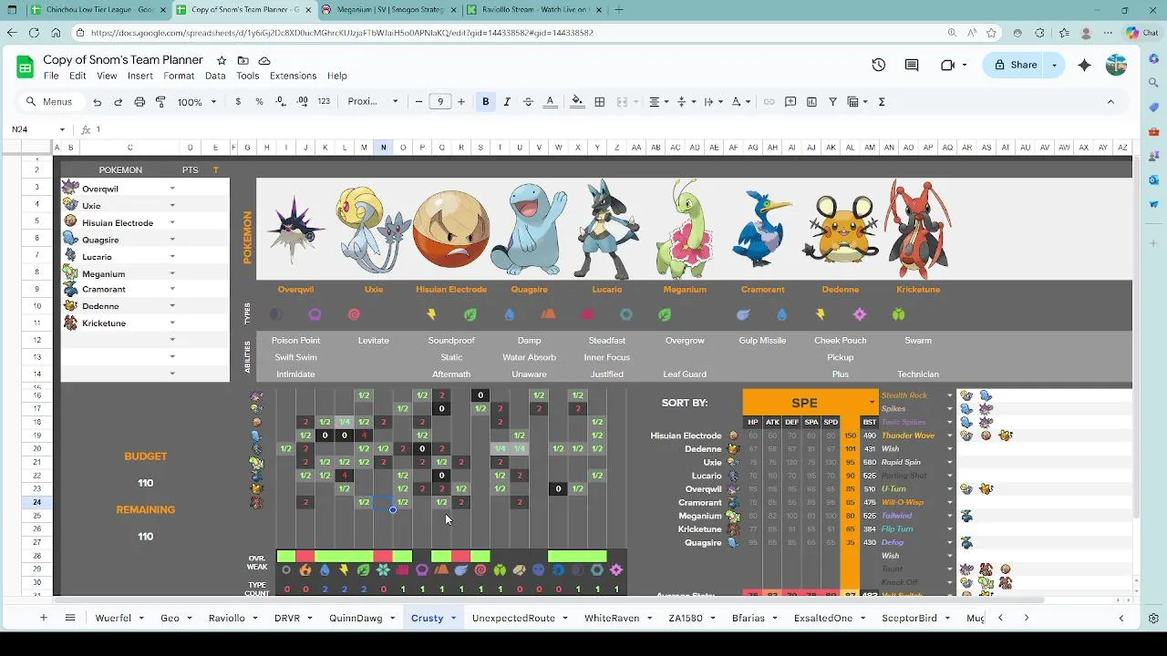Image resolution: width=1167 pixels, height=656 pixels.
Task: Switch to the WhiteRaven sheet tab
Action: (612, 618)
